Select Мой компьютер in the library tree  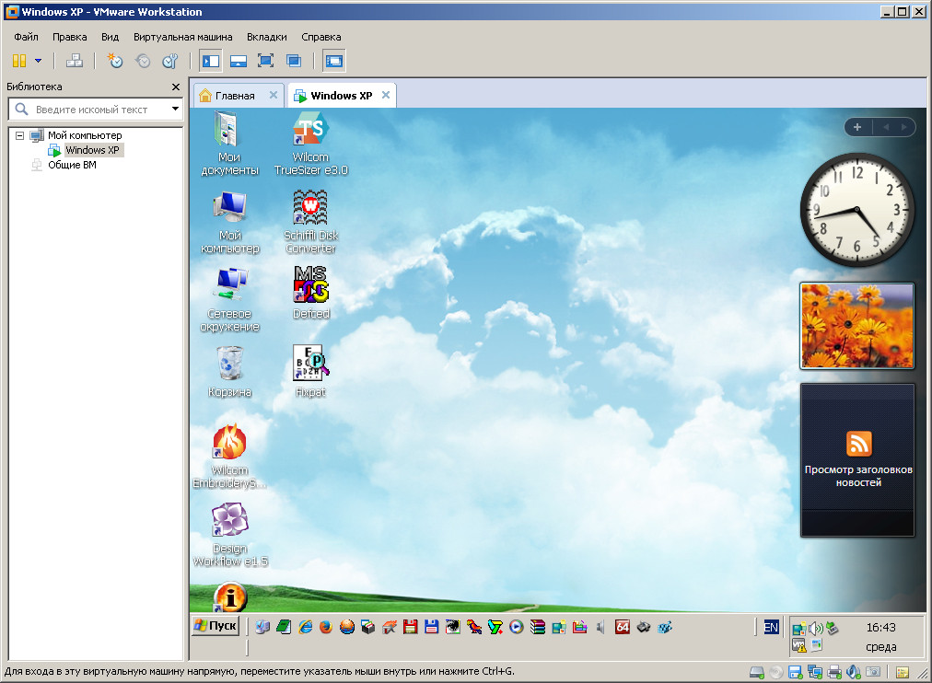[85, 135]
